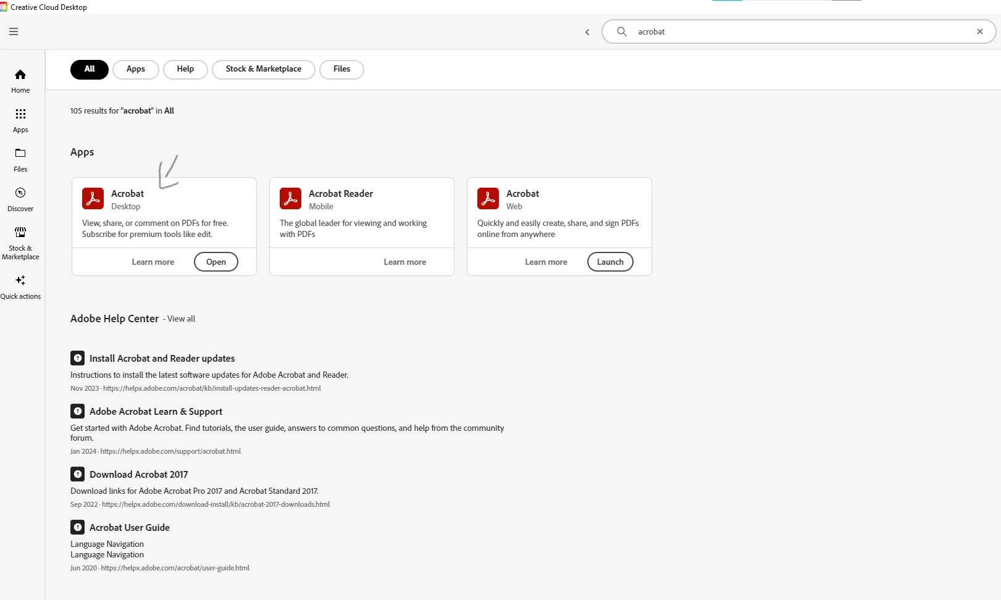This screenshot has width=1001, height=600.
Task: Click Learn more for Acrobat Web
Action: (547, 262)
